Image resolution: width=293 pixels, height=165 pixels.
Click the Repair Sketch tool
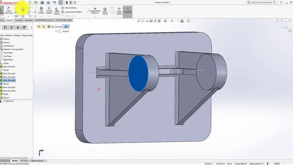point(105,11)
